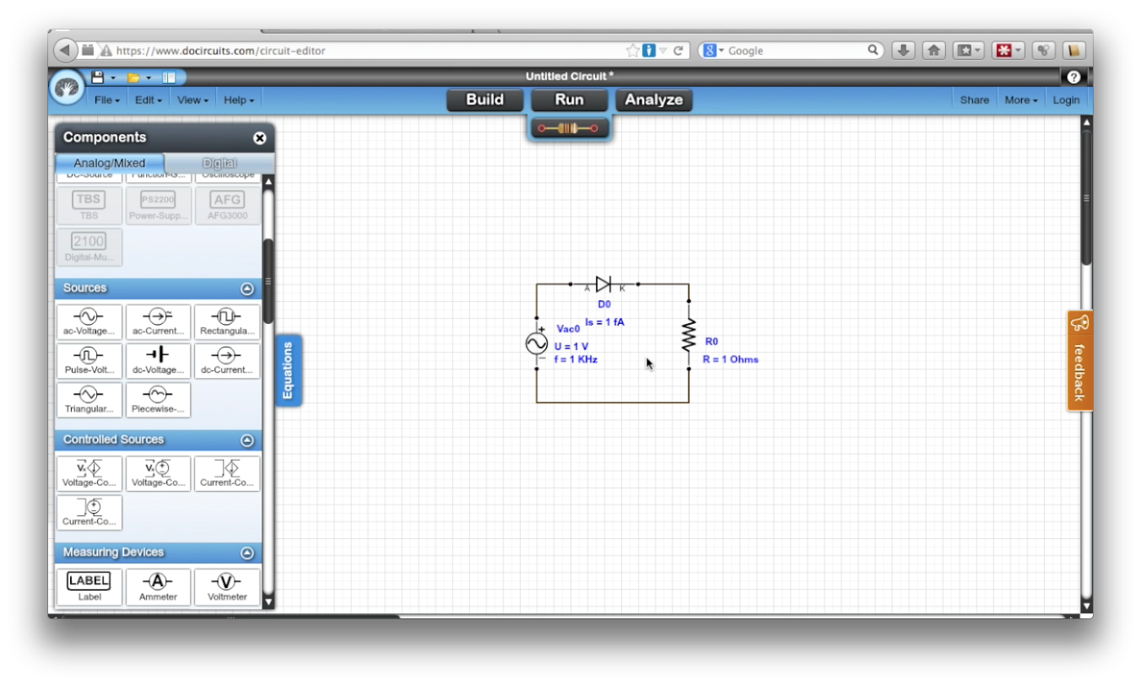Select the dc-Voltage source component
The width and height of the screenshot is (1141, 685).
coord(159,360)
